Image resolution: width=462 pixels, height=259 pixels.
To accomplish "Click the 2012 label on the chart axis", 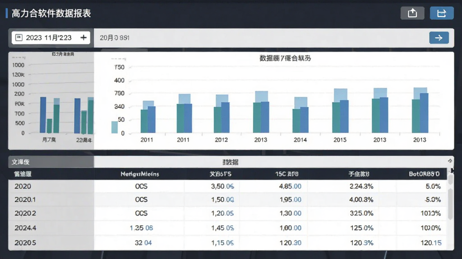I will click(221, 140).
